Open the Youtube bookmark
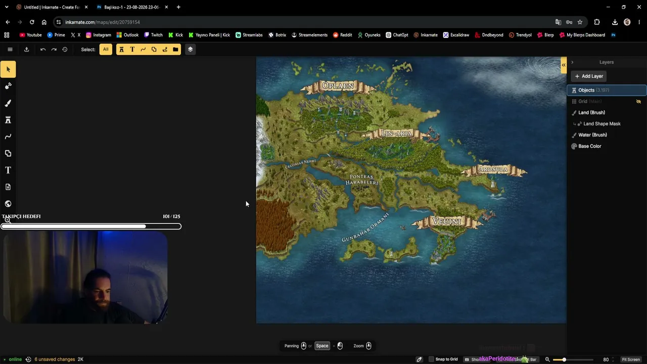 coord(30,35)
